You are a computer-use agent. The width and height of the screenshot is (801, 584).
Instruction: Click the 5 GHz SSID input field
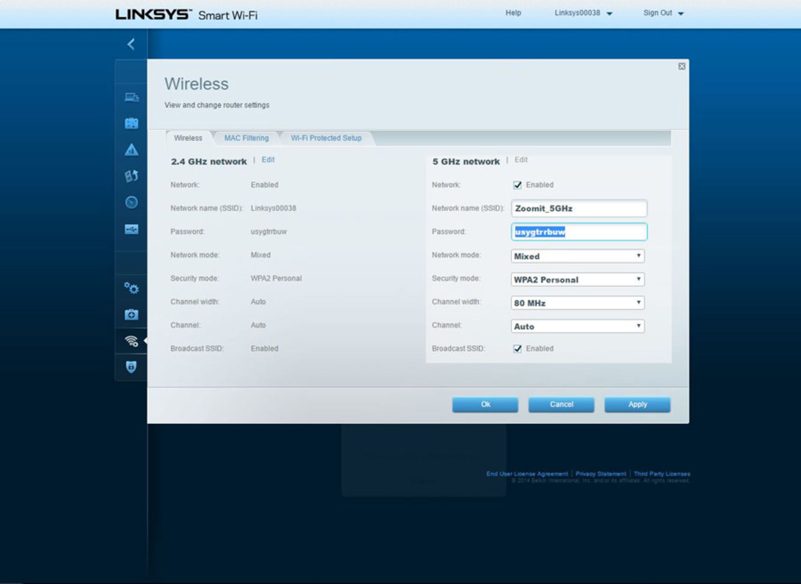point(579,208)
